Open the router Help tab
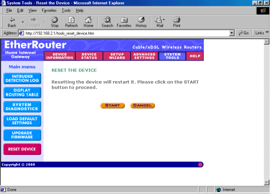Image resolution: width=270 pixels, height=194 pixels. point(195,56)
